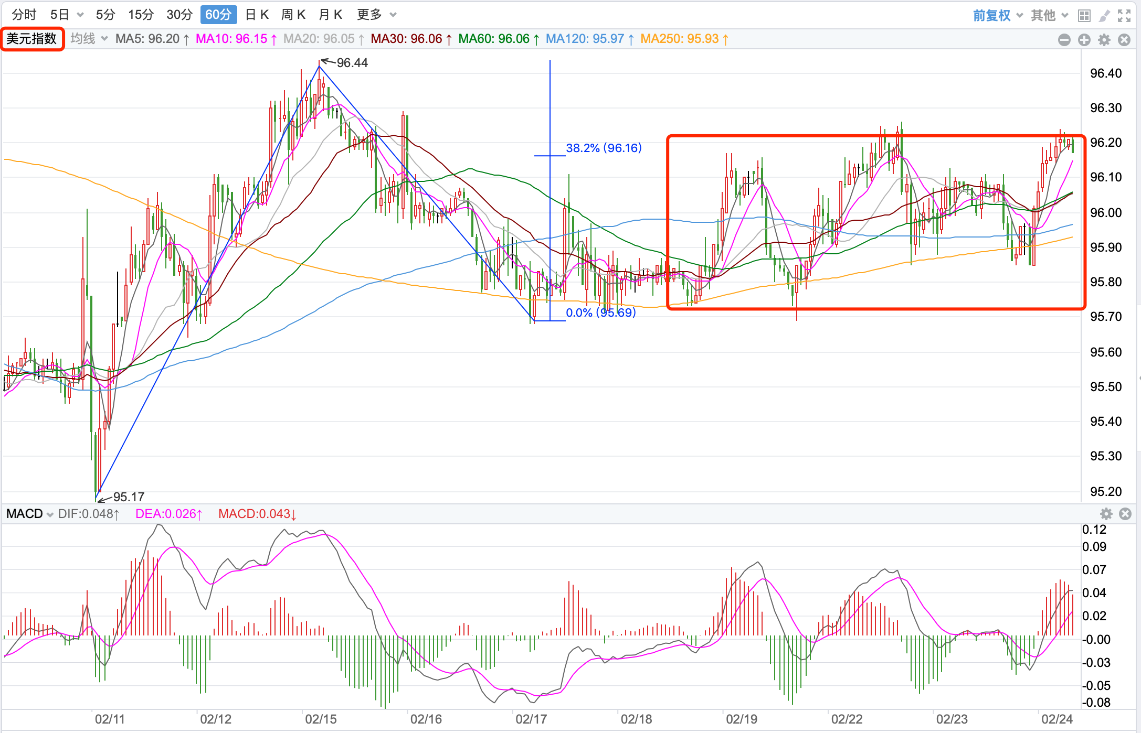Screen dimensions: 1141x733
Task: Select the 周K weekly chart tab
Action: coord(293,15)
